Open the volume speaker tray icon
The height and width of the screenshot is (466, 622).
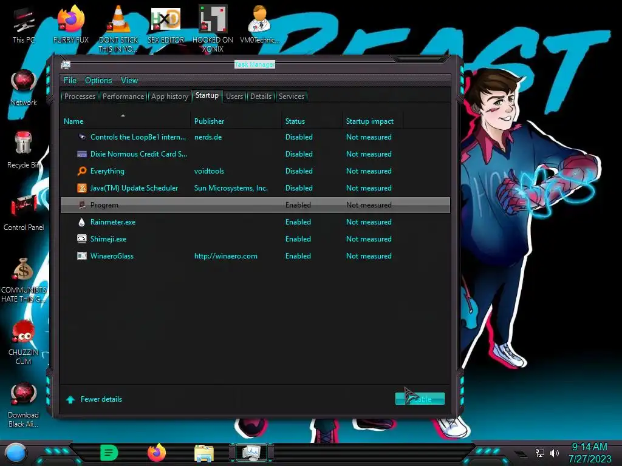554,453
